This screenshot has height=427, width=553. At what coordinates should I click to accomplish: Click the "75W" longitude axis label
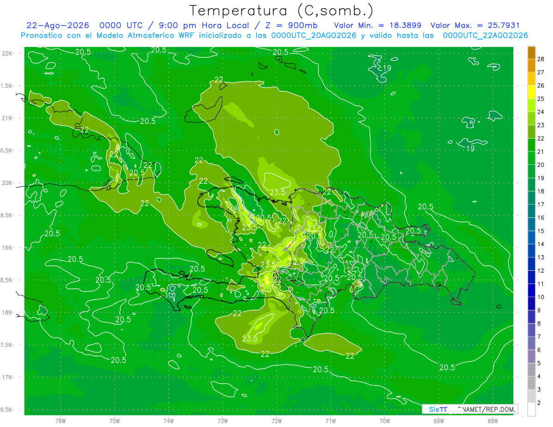[115, 421]
